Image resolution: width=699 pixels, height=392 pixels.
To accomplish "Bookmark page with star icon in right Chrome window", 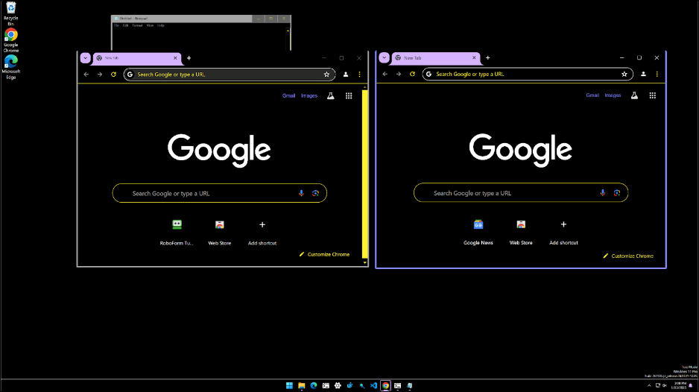I will click(x=624, y=74).
